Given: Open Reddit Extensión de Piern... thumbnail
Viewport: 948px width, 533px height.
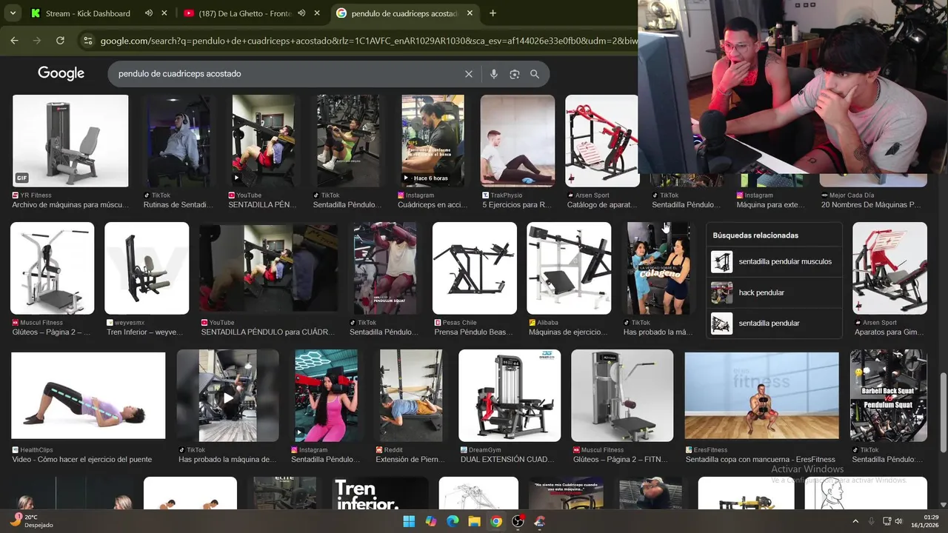Looking at the screenshot, I should 411,395.
